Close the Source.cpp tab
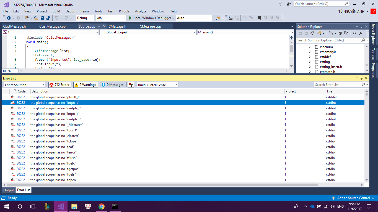378x212 pixels. pyautogui.click(x=104, y=26)
